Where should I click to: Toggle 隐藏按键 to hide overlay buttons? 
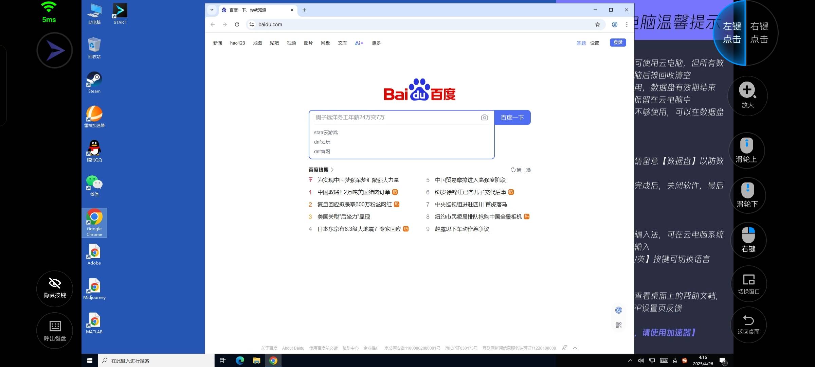(55, 289)
